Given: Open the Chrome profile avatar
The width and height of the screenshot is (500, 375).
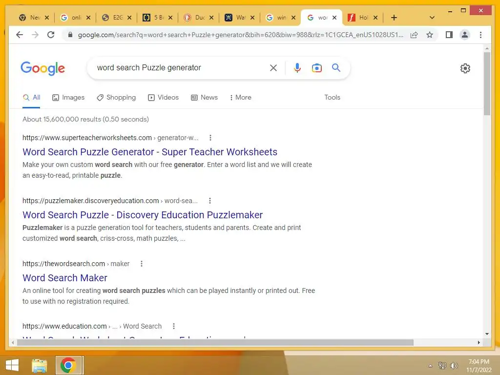Looking at the screenshot, I should coord(465,35).
